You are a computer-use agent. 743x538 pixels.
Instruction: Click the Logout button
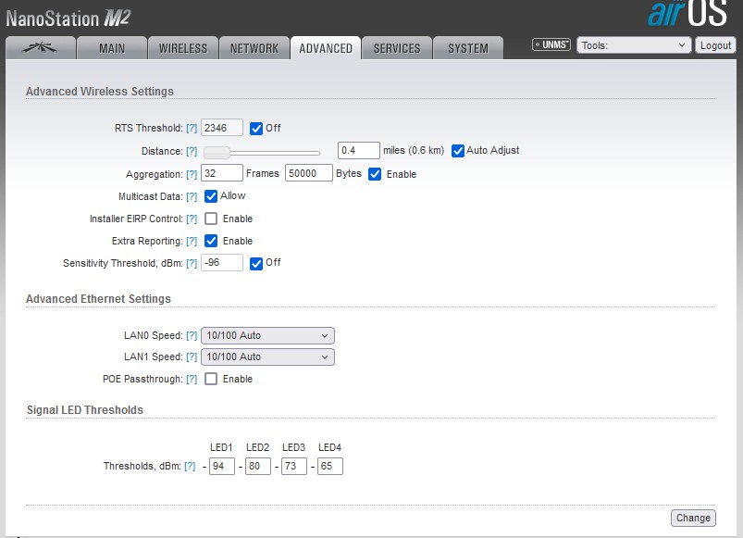tap(715, 45)
